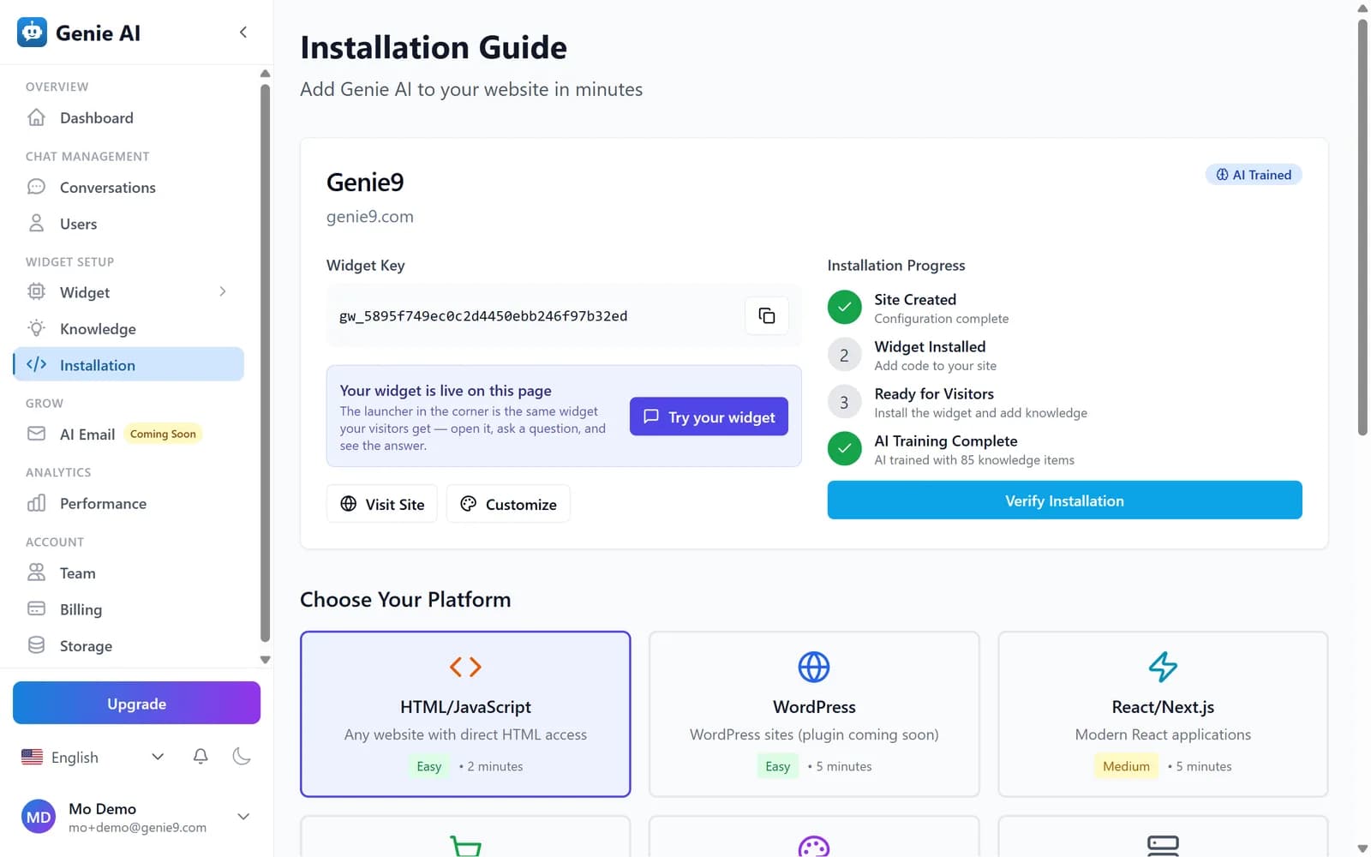Click the AI Training Complete green checkmark
Screen dimensions: 1371x857
coord(844,448)
